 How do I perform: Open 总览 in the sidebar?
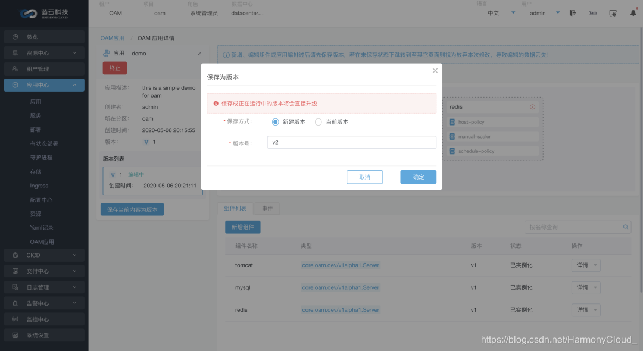(44, 37)
